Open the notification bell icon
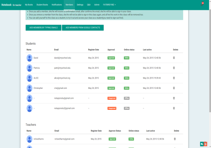This screenshot has width=211, height=148. pyautogui.click(x=202, y=4)
